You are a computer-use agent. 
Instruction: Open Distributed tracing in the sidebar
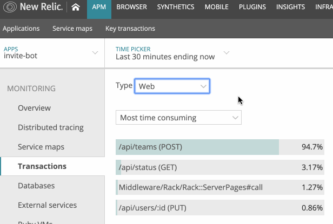[51, 127]
